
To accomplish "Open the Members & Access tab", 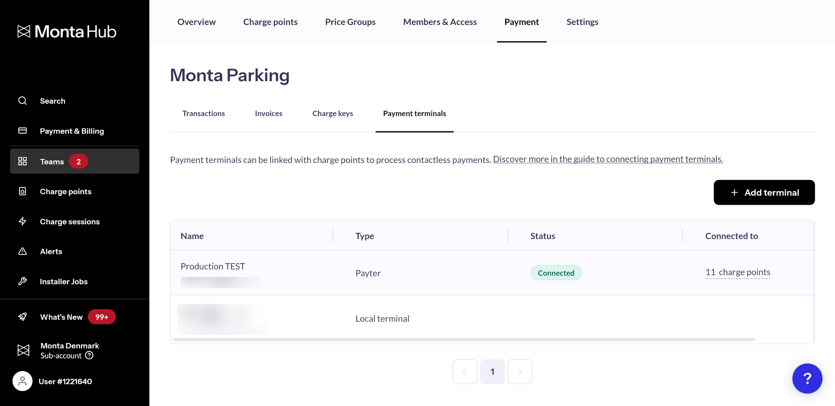I will pyautogui.click(x=440, y=22).
